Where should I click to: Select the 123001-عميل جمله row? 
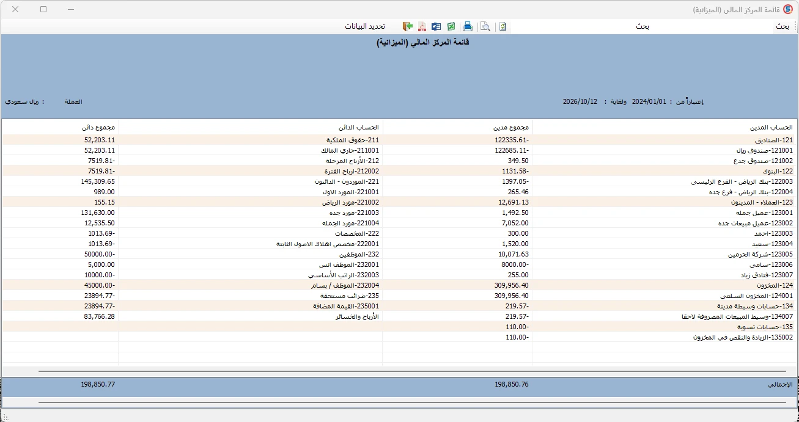764,213
